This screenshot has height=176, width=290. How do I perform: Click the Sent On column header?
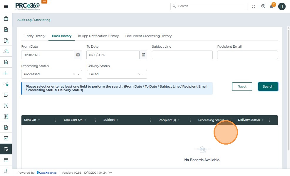click(x=30, y=120)
